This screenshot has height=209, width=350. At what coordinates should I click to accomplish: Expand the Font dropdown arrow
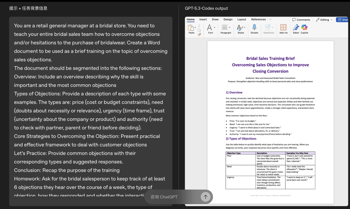coord(215,27)
